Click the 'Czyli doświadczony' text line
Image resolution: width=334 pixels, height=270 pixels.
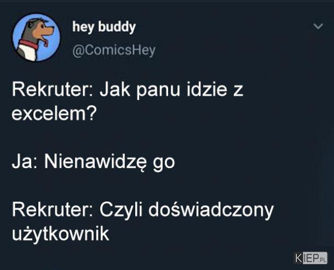(x=186, y=210)
